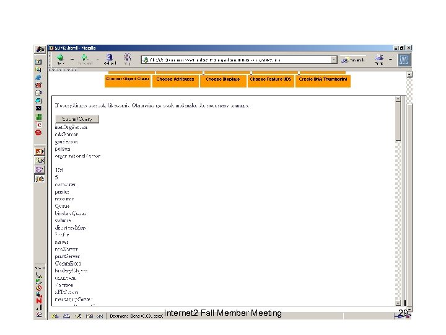
Task: Click the inner frame scroll-up arrow
Action: coord(398,99)
